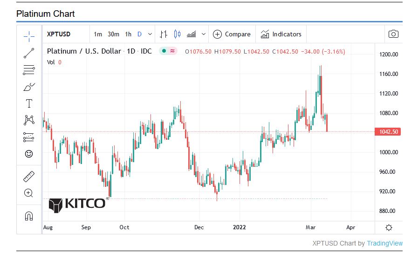418x253 pixels.
Task: Click the Platinum / U.S. Dollar legend title
Action: pyautogui.click(x=99, y=51)
